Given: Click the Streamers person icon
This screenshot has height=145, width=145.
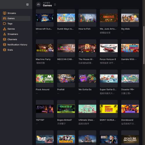Looking at the screenshot, I should (x=5, y=34).
